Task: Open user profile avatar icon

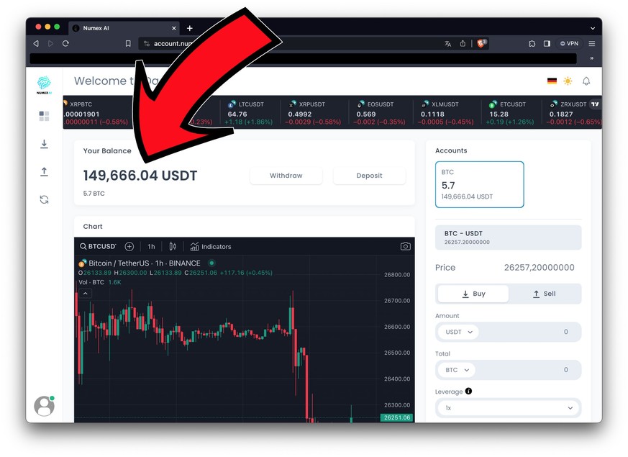Action: (44, 406)
